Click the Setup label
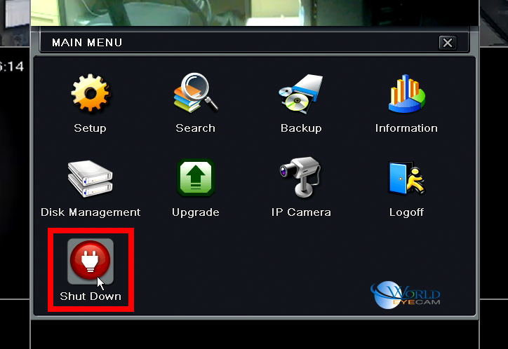The height and width of the screenshot is (349, 508). (90, 128)
